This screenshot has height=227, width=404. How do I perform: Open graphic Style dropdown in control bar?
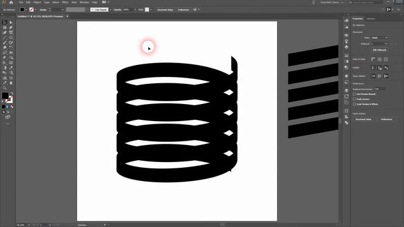coord(151,10)
